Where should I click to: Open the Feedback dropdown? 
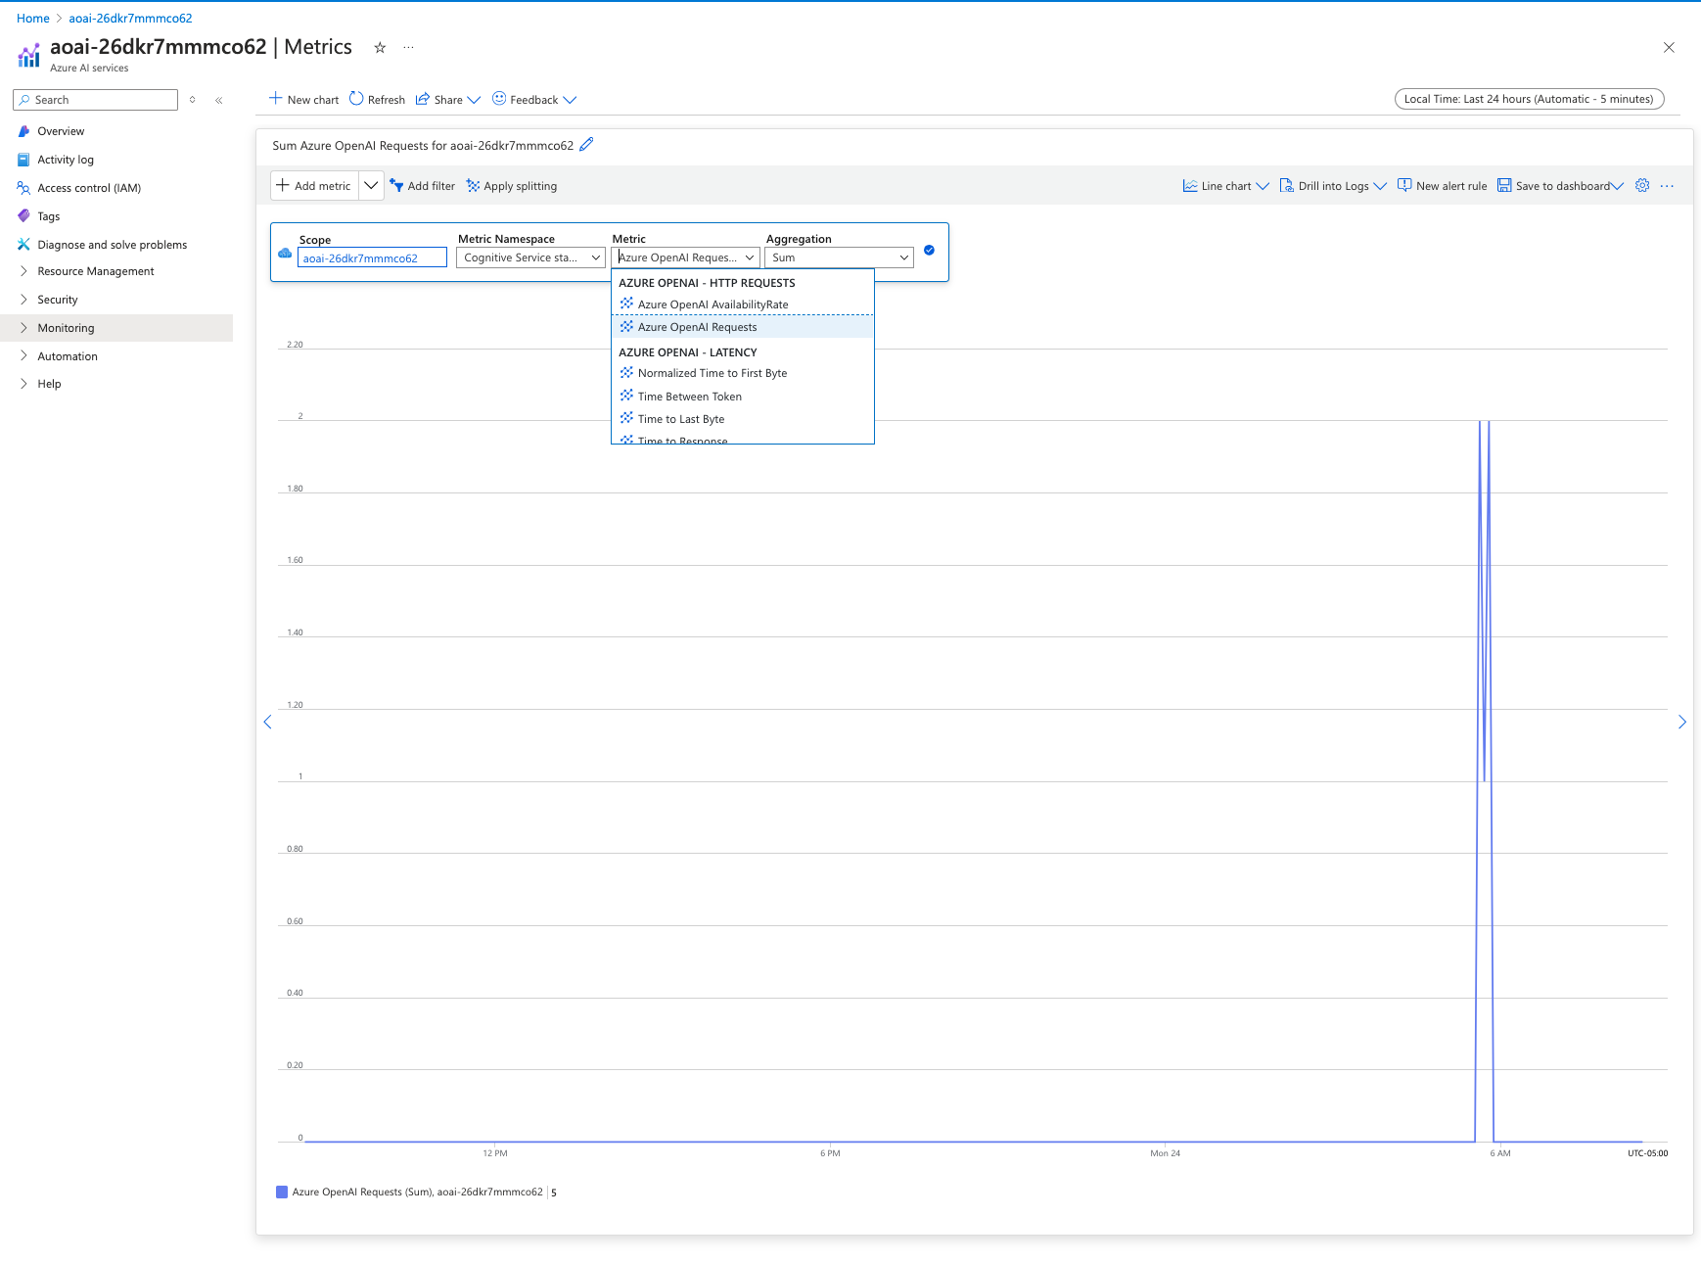click(534, 100)
